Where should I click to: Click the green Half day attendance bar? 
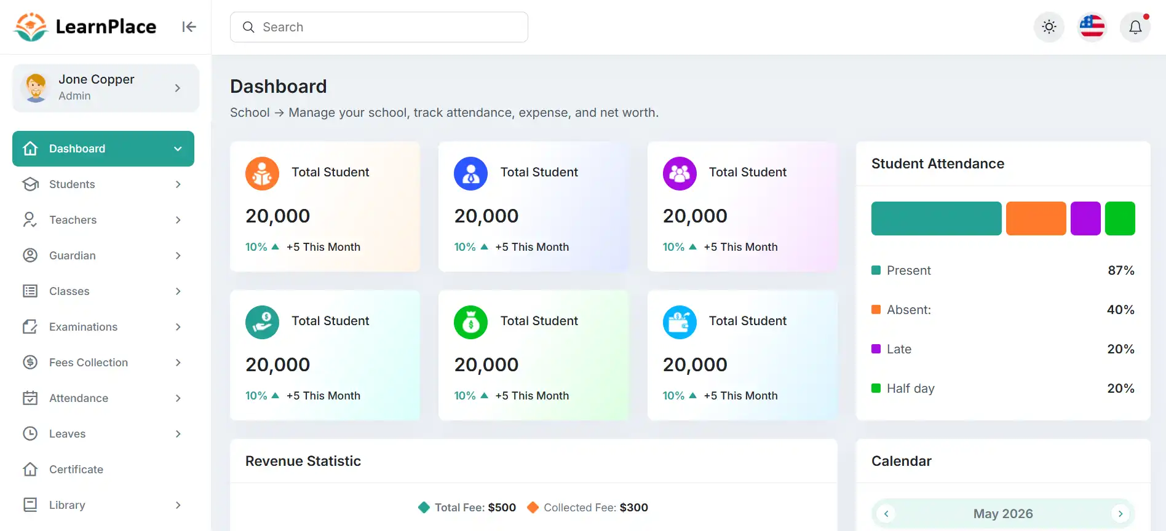coord(1120,218)
